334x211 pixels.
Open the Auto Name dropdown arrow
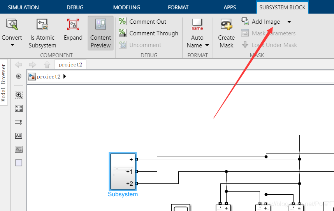[x=207, y=45]
